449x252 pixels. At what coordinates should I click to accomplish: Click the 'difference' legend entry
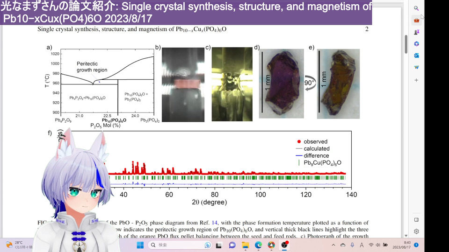[312, 156]
